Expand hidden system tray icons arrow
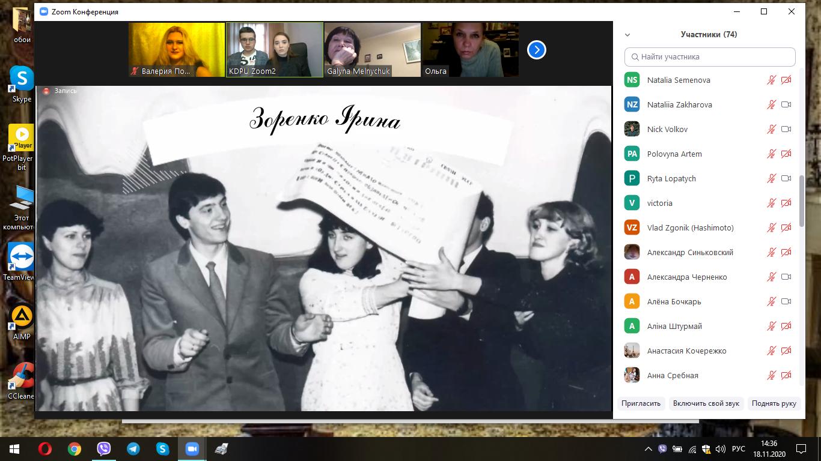Viewport: 821px width, 461px height. click(648, 449)
